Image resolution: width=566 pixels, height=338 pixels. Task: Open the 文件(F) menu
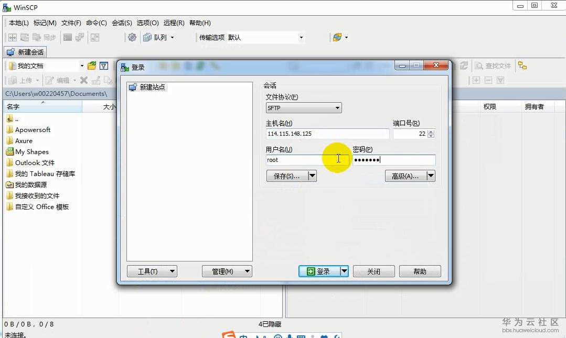[x=71, y=23]
